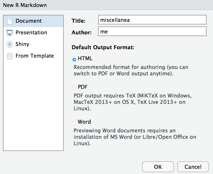The width and height of the screenshot is (213, 174).
Task: Click the New R Markdown title bar
Action: pos(106,5)
